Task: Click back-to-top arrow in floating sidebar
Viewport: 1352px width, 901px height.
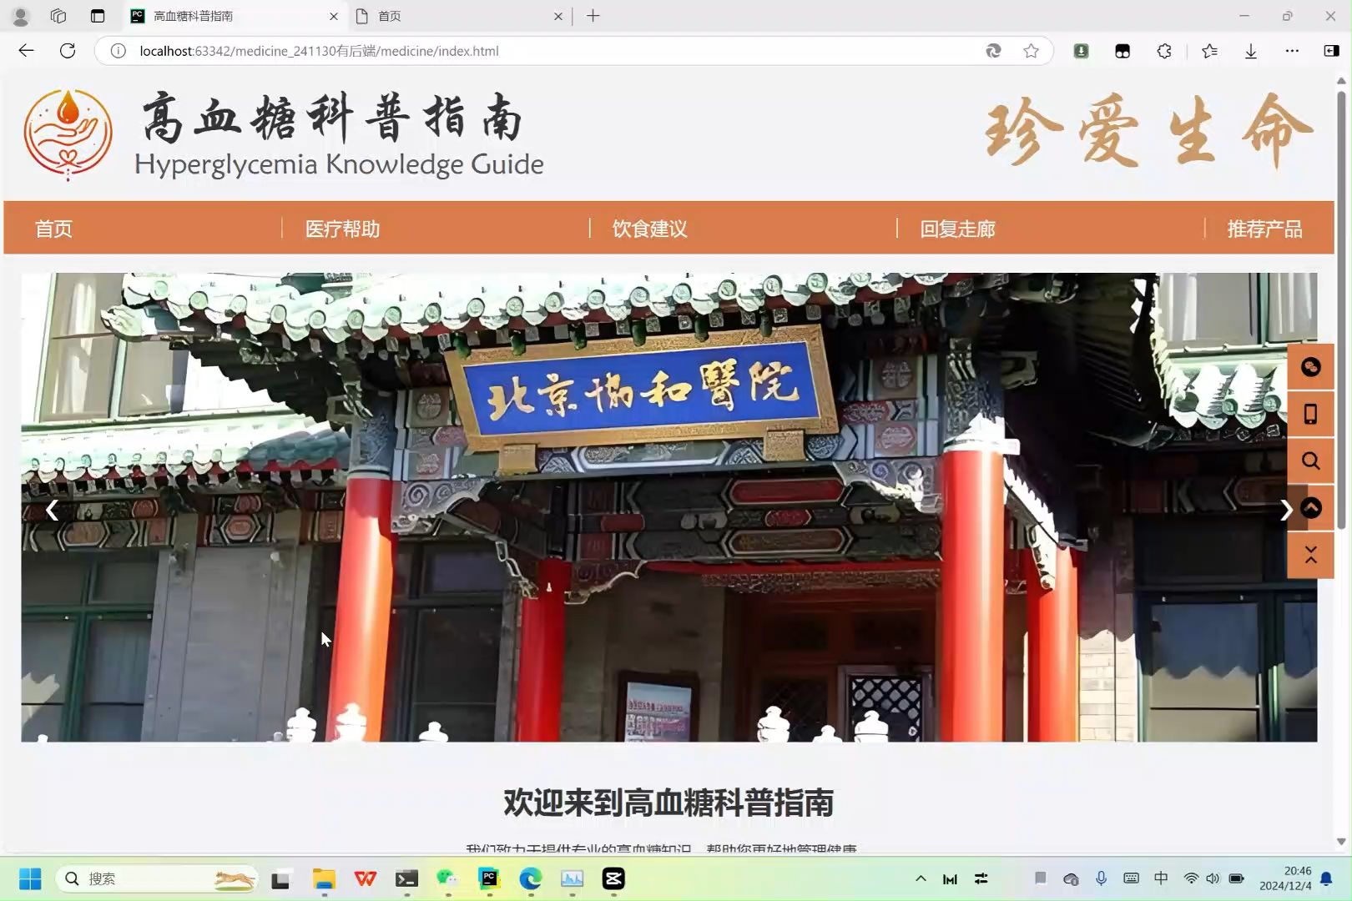Action: coord(1311,507)
